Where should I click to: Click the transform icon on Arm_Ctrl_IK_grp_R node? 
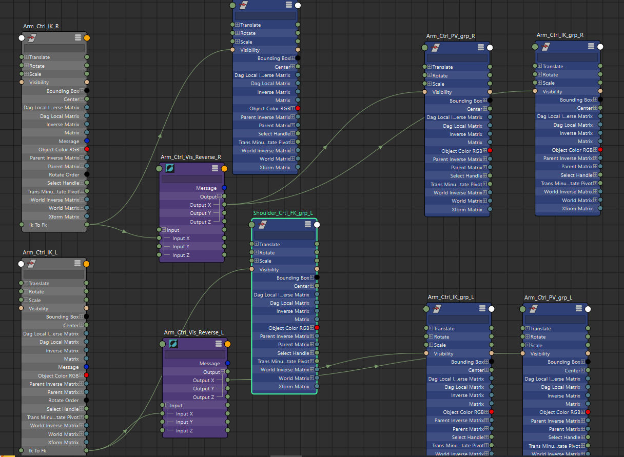point(545,47)
